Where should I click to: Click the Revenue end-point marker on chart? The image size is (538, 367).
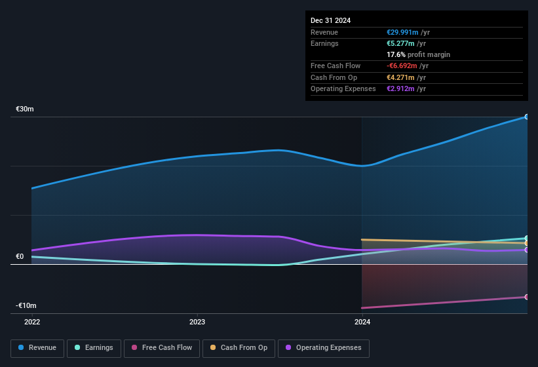pos(527,117)
